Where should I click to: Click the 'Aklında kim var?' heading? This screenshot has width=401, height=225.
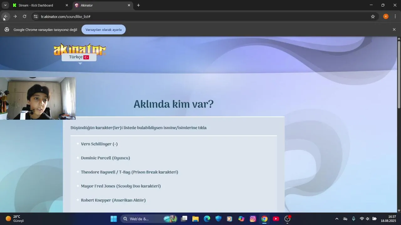[x=174, y=104]
